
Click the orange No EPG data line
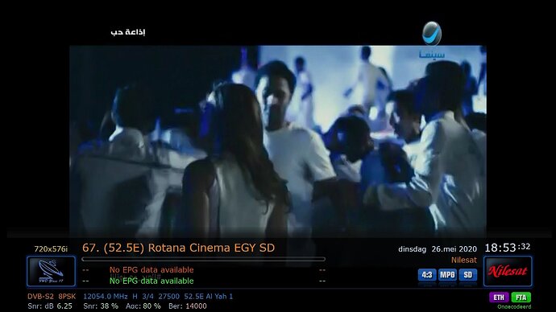pyautogui.click(x=151, y=270)
